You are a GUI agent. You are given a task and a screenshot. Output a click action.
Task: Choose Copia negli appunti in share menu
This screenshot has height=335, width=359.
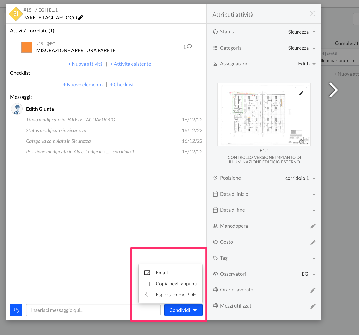[176, 284]
